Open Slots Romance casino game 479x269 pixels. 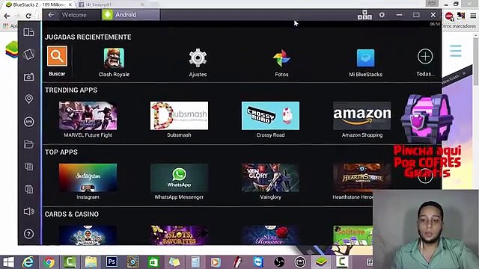(270, 235)
